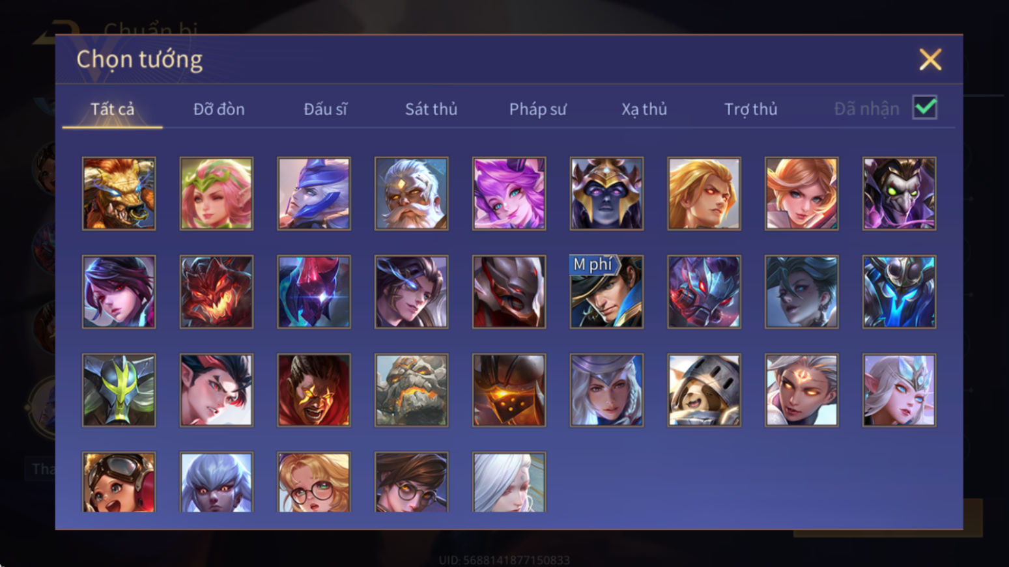Select the Tất cả tab
The image size is (1009, 567).
112,109
